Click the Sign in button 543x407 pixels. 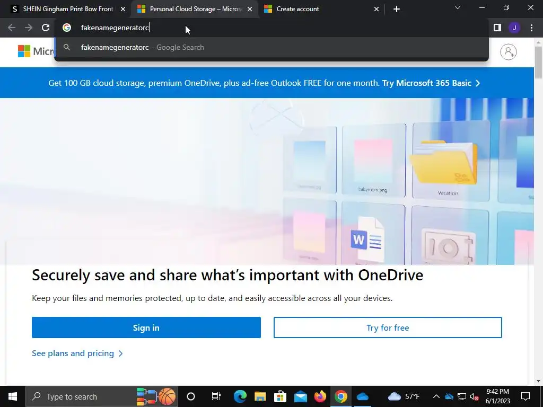pos(146,328)
